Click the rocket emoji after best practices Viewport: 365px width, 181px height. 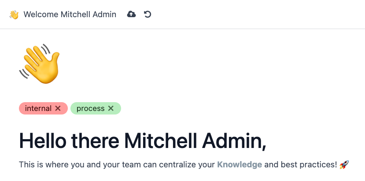pyautogui.click(x=344, y=165)
